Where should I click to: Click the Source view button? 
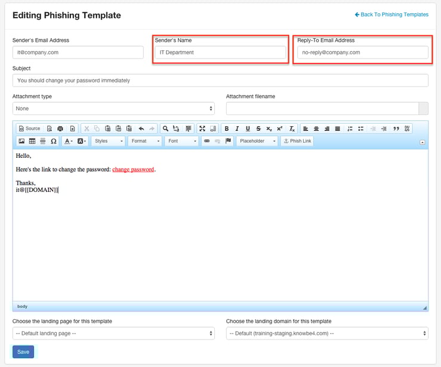pos(29,129)
